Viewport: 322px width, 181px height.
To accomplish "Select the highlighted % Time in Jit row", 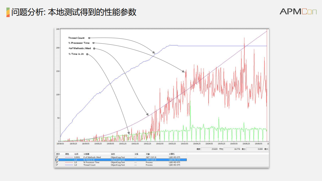I will [121, 160].
